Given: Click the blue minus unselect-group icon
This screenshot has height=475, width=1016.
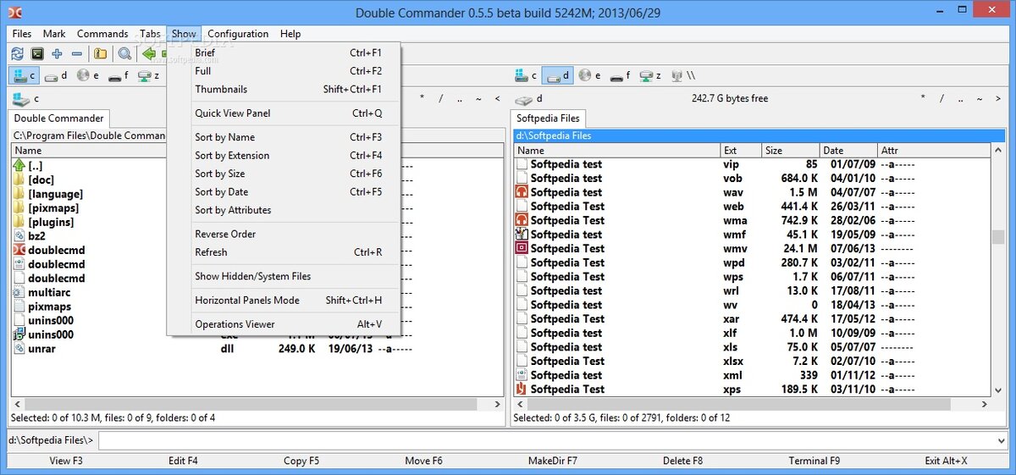Looking at the screenshot, I should [77, 53].
